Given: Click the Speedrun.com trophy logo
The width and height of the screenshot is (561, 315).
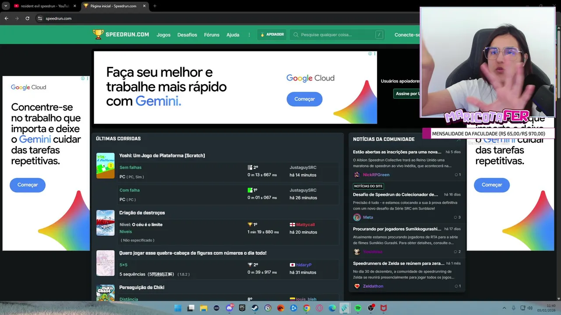Looking at the screenshot, I should tap(98, 35).
